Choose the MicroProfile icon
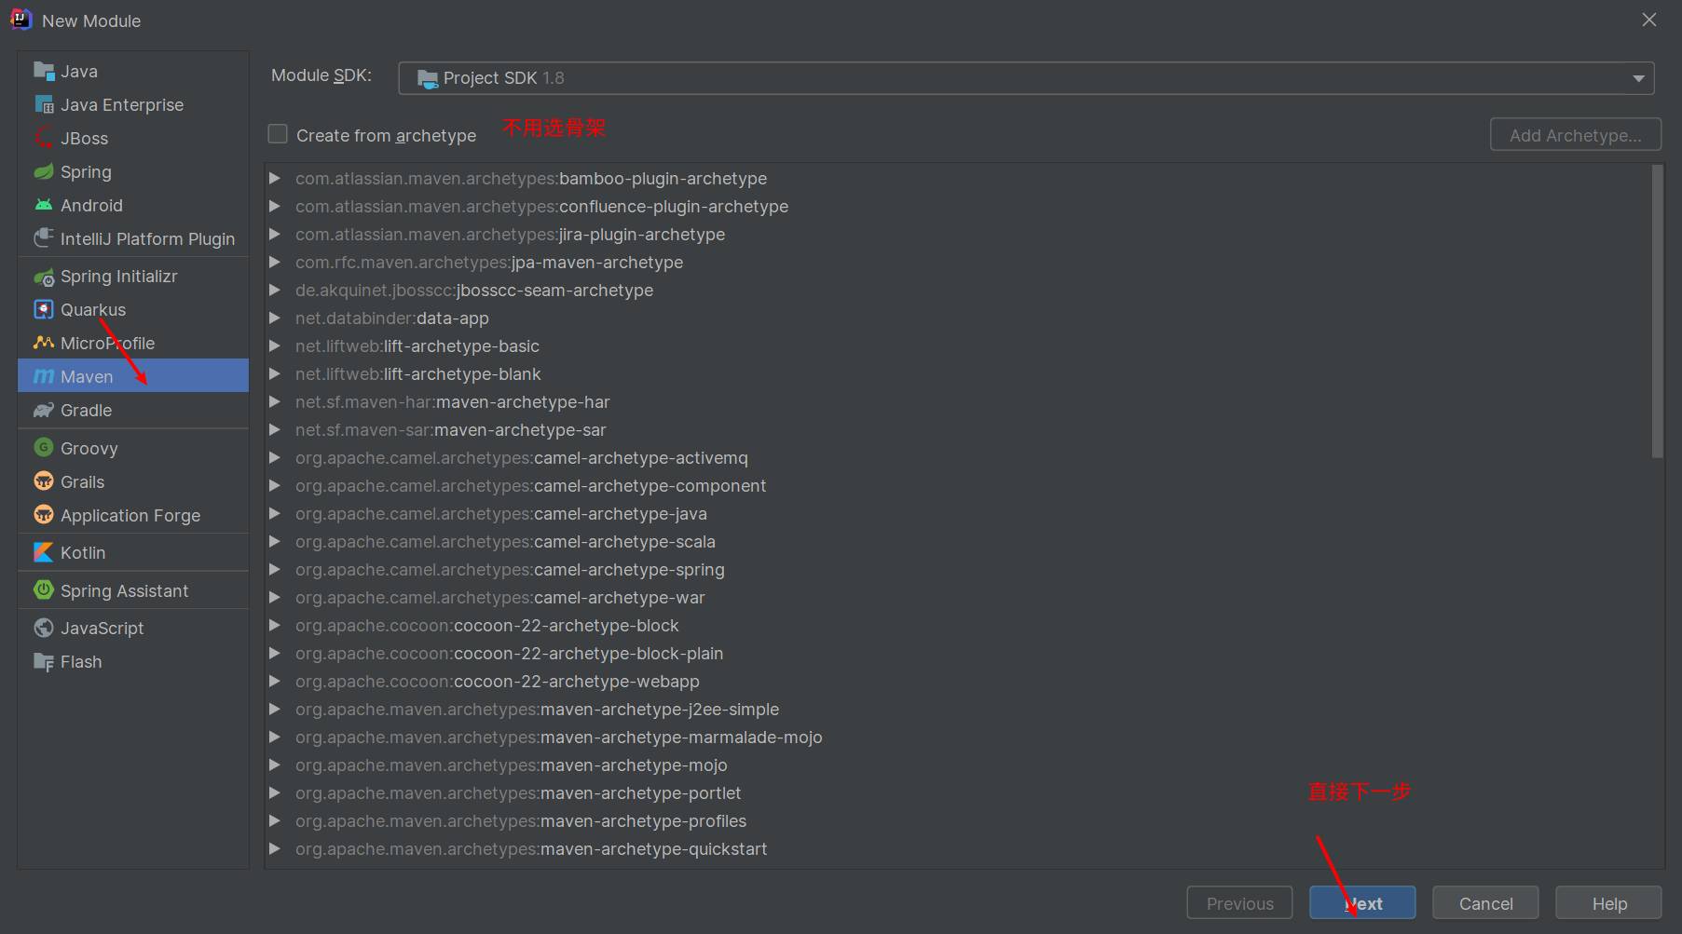The width and height of the screenshot is (1682, 934). click(x=44, y=343)
